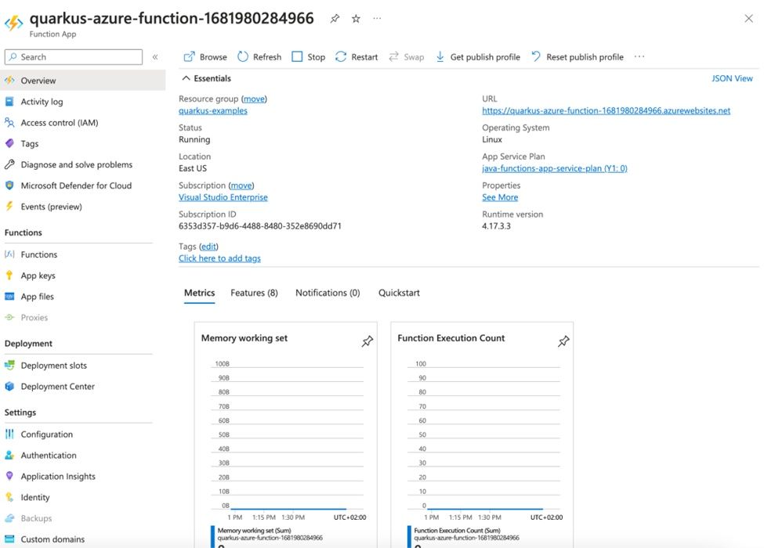Click Custom domains icon

(x=9, y=539)
